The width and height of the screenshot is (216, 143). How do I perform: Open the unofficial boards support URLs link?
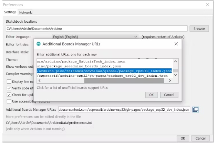[x=72, y=88]
